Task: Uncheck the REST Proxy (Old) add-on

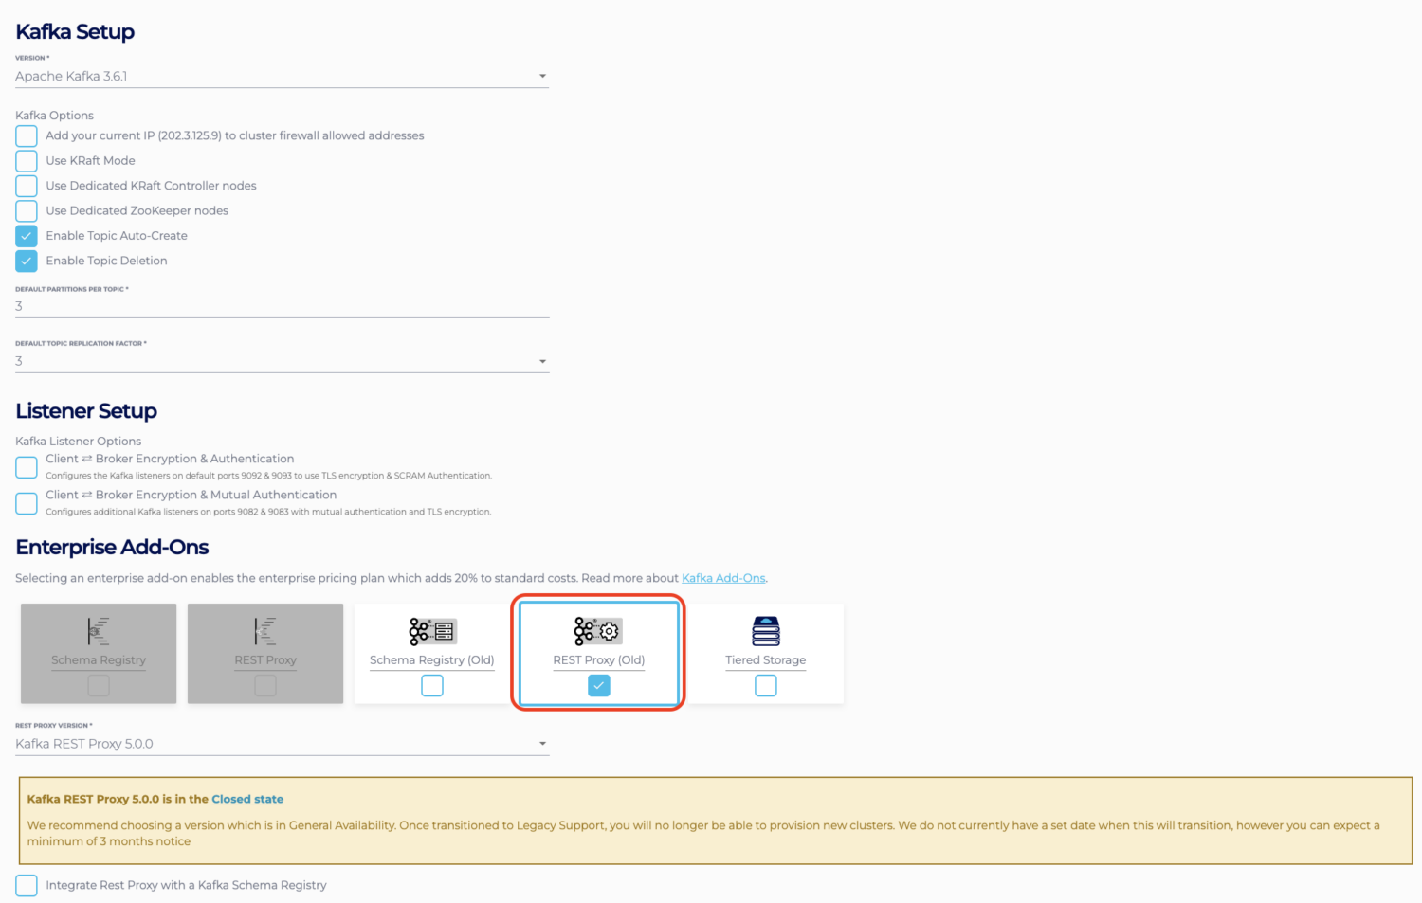Action: pyautogui.click(x=598, y=685)
